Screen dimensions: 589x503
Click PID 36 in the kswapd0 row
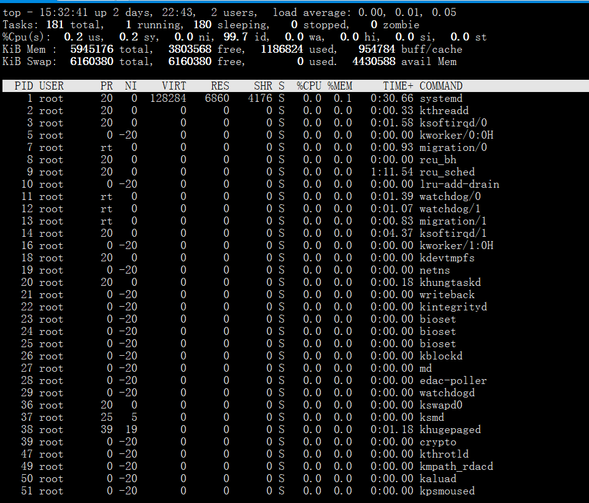[27, 405]
